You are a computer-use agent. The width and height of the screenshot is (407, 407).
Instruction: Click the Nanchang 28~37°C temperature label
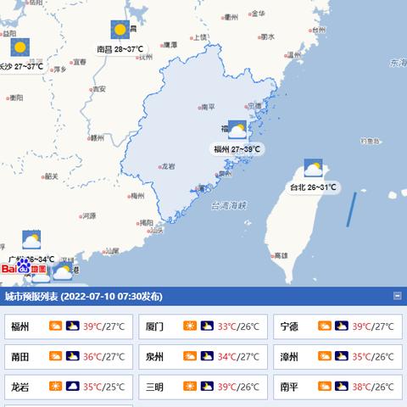120,49
